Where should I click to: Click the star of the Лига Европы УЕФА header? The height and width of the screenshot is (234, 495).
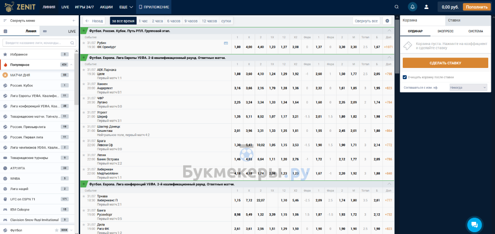point(84,58)
